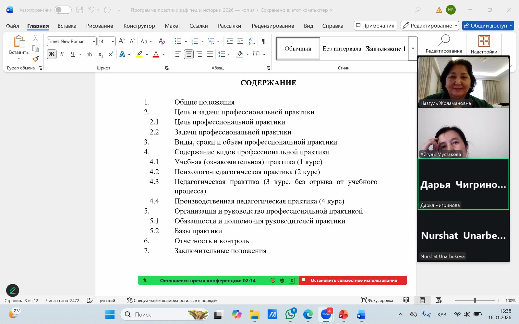
Task: Increase paragraph indent
Action: pos(240,41)
